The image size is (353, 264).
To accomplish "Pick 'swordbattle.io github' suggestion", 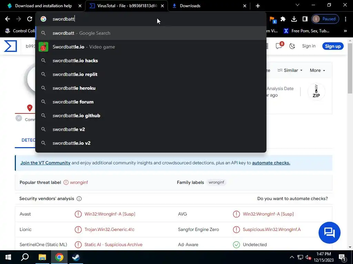I will click(151, 115).
